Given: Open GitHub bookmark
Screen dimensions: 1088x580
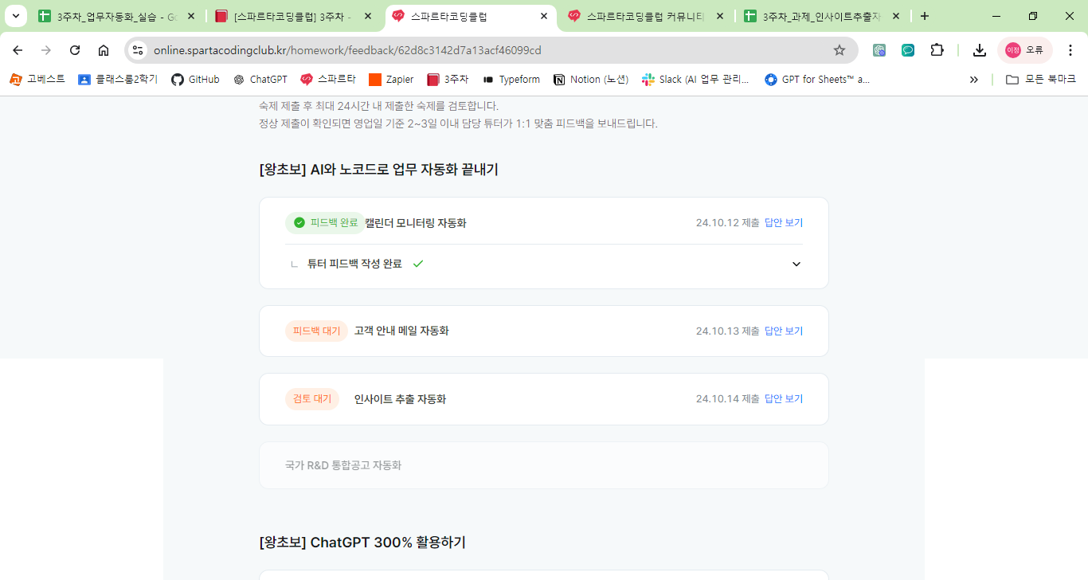Looking at the screenshot, I should [x=195, y=80].
